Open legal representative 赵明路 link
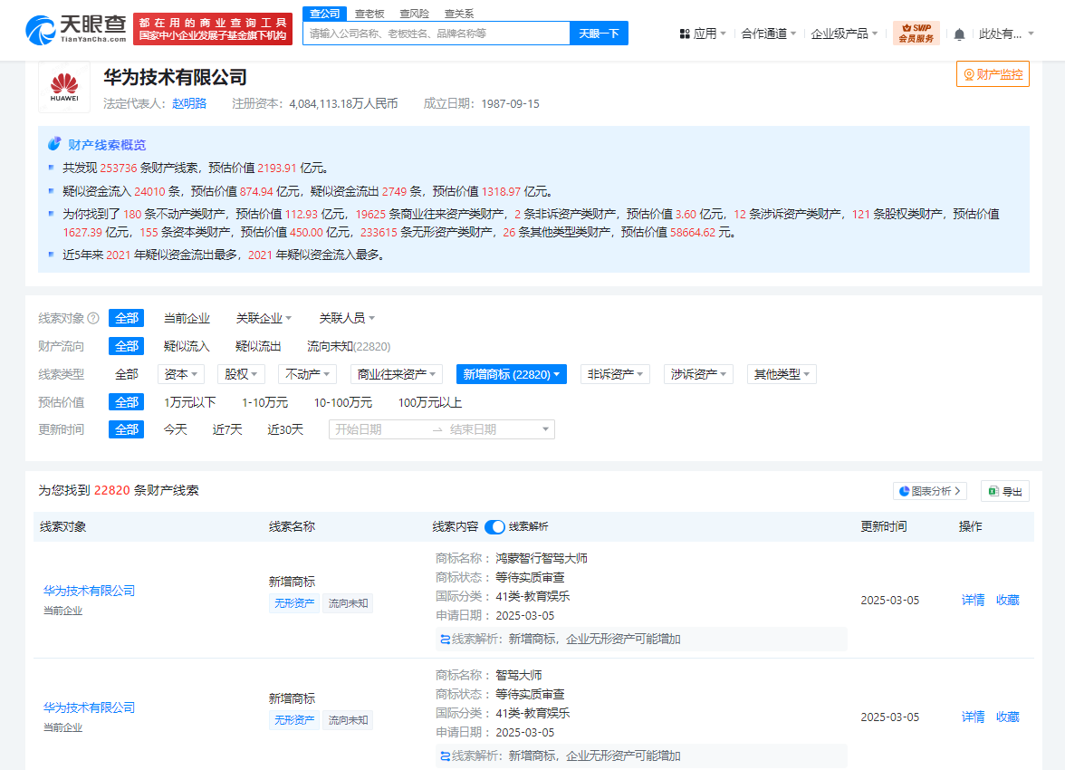This screenshot has width=1065, height=770. pyautogui.click(x=189, y=103)
